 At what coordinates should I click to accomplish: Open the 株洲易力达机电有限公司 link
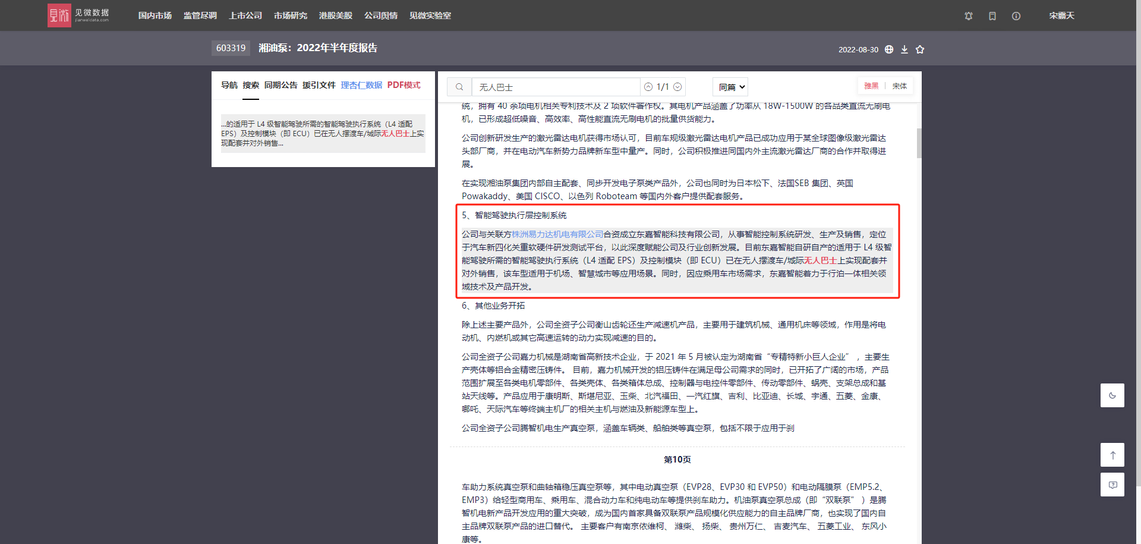coord(557,234)
